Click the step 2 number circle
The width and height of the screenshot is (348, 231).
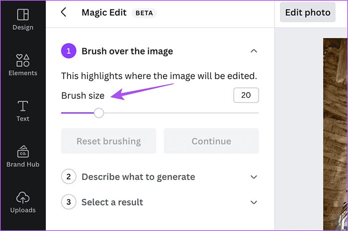pyautogui.click(x=69, y=176)
